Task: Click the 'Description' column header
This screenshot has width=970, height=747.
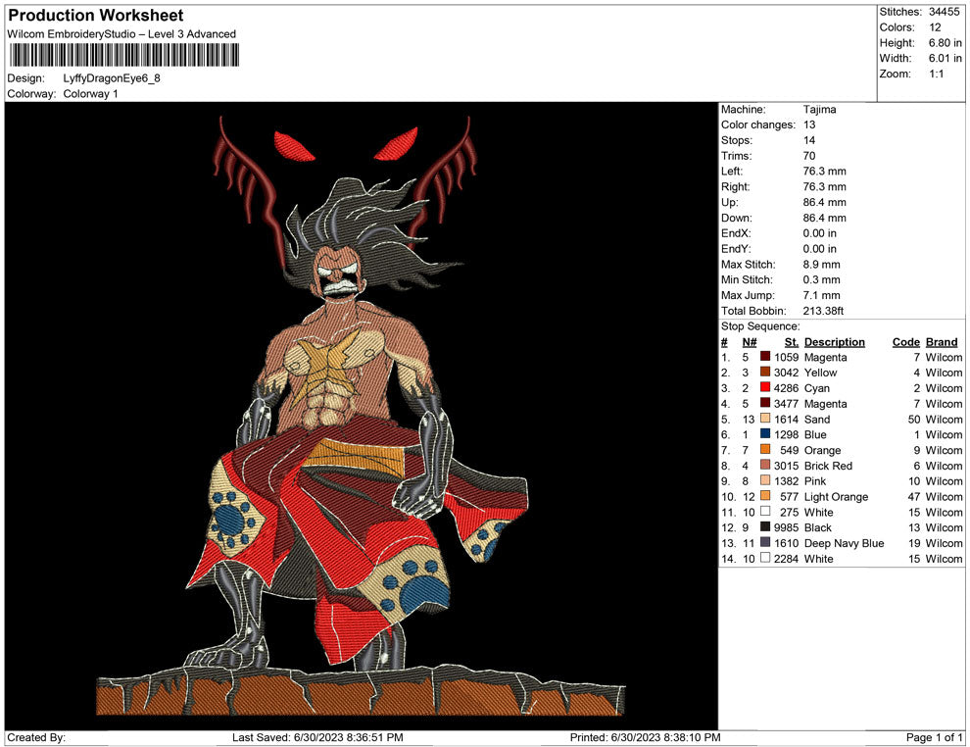Action: (835, 341)
